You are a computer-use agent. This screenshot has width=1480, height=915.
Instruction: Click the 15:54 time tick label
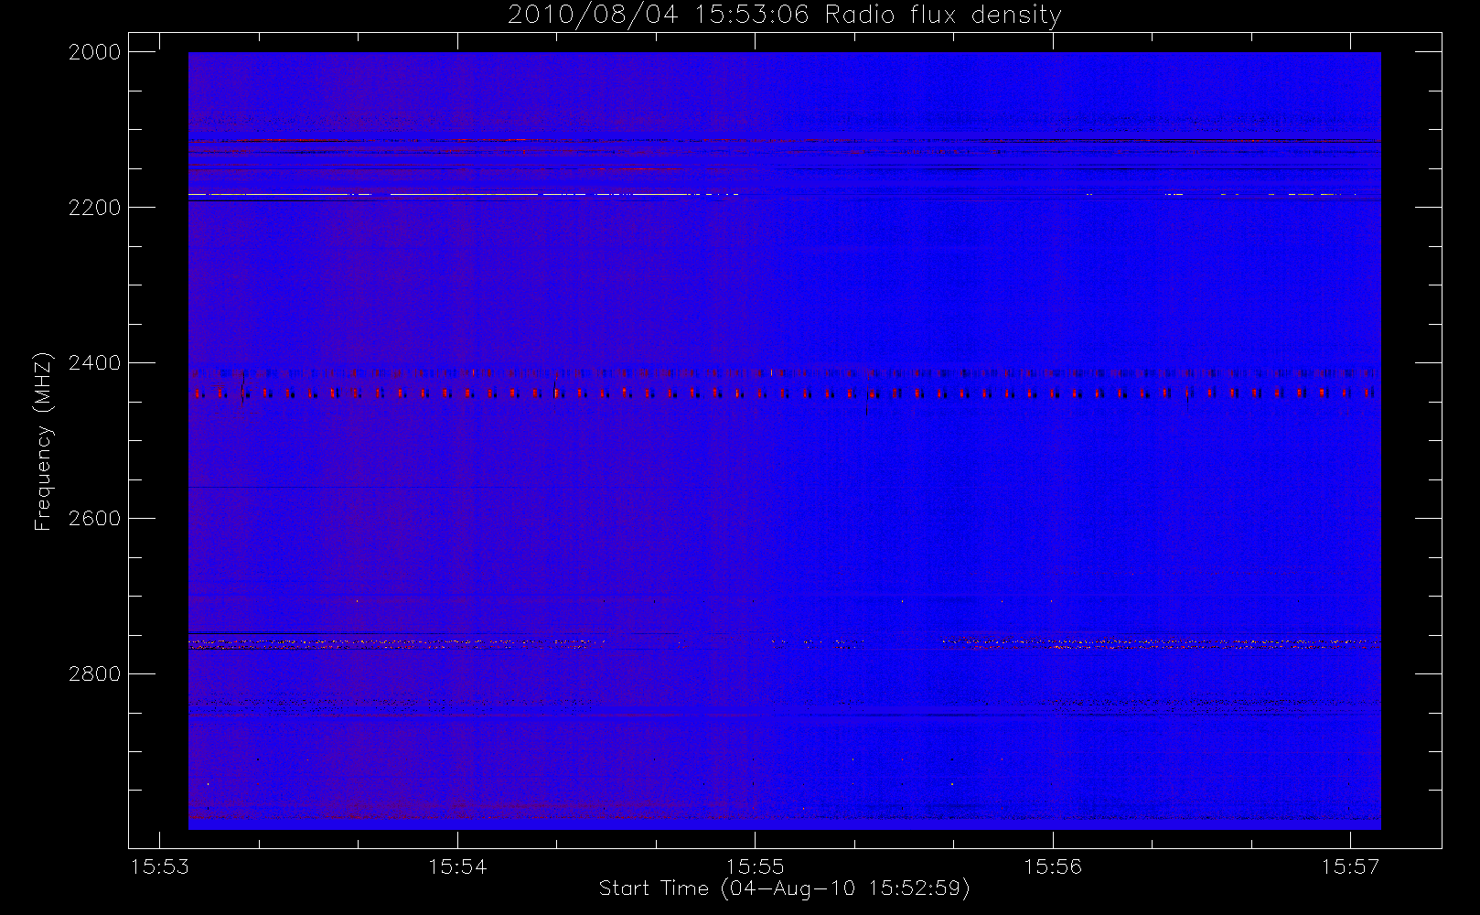(457, 867)
